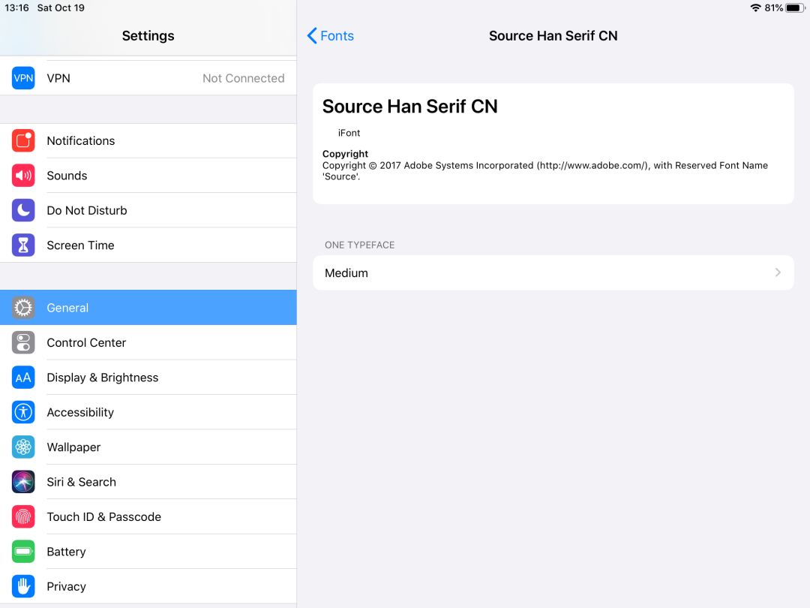Screen dimensions: 810x608
Task: Tap VPN Not Connected status
Action: pyautogui.click(x=243, y=78)
